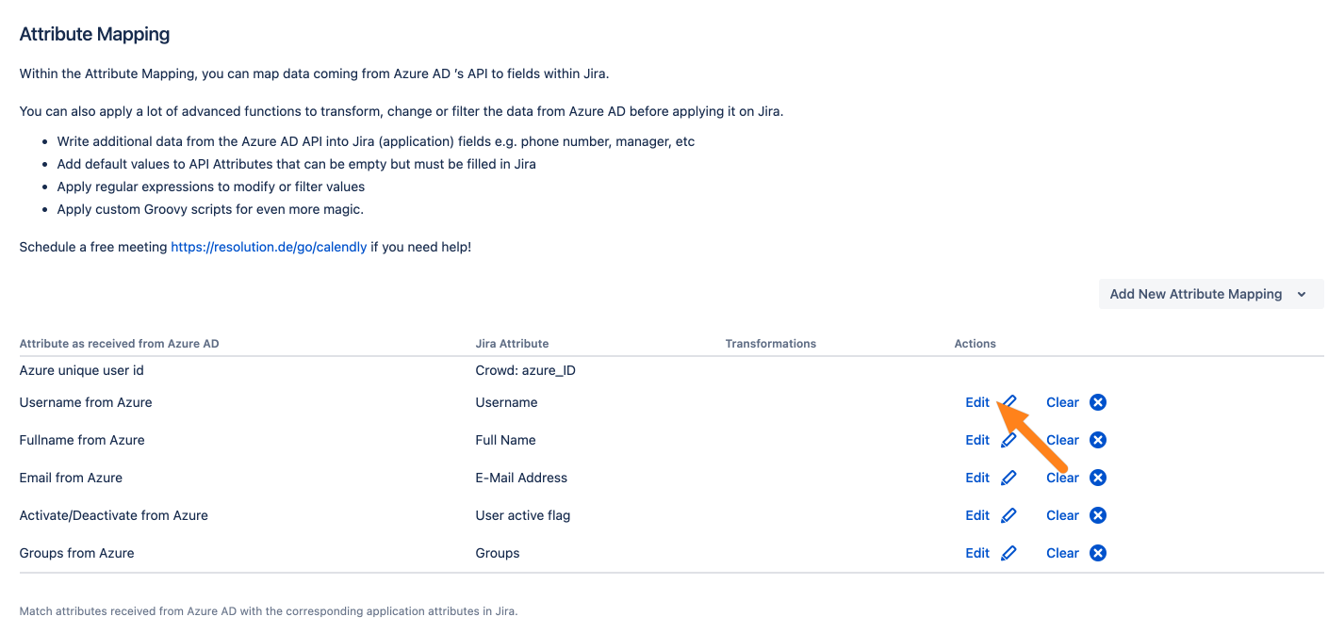This screenshot has width=1328, height=633.
Task: Edit the Fullname from Azure mapping
Action: 976,440
